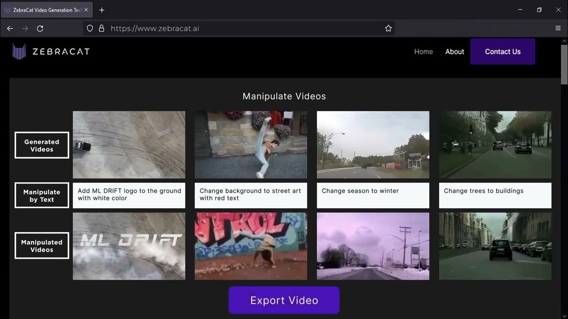
Task: Click the Export Video button
Action: pos(284,300)
